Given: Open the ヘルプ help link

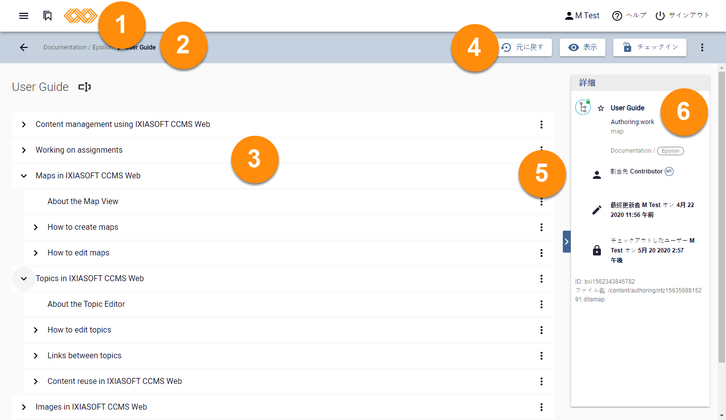Looking at the screenshot, I should (x=629, y=16).
